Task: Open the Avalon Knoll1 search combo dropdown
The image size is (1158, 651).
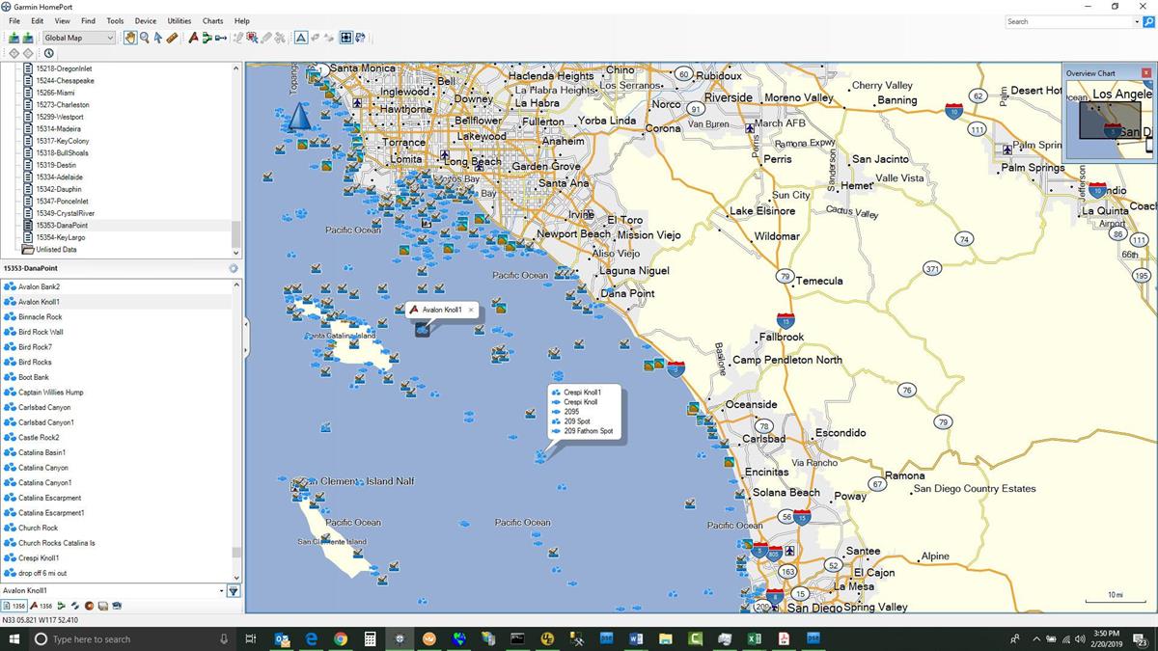Action: (222, 591)
